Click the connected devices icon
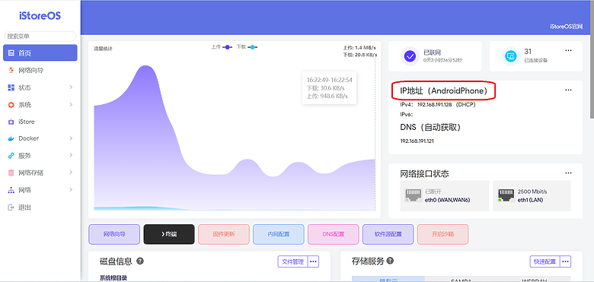The height and width of the screenshot is (282, 594). [510, 56]
